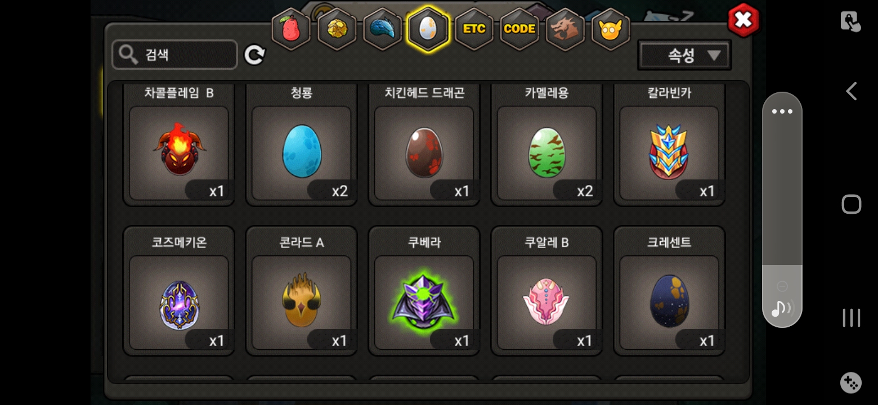Click the refresh arrow beside search
The image size is (878, 405).
(x=254, y=55)
